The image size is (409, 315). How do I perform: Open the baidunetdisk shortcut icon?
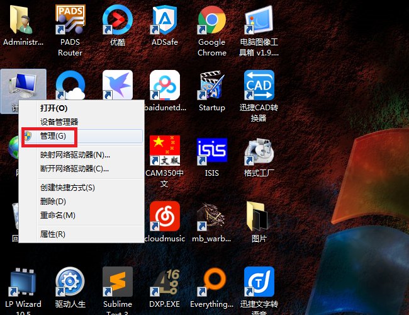pyautogui.click(x=164, y=85)
